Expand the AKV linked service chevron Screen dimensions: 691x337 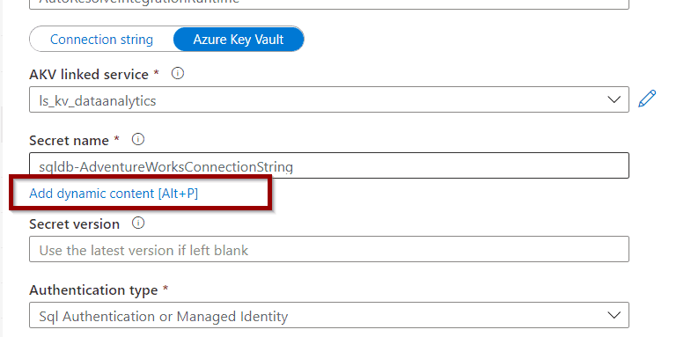pyautogui.click(x=614, y=99)
